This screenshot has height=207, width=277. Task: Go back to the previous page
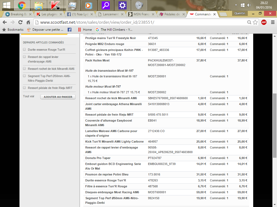5,22
